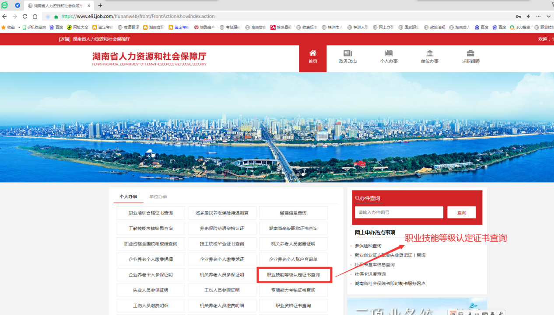
Task: Go back with the browser back arrow
Action: pos(4,16)
